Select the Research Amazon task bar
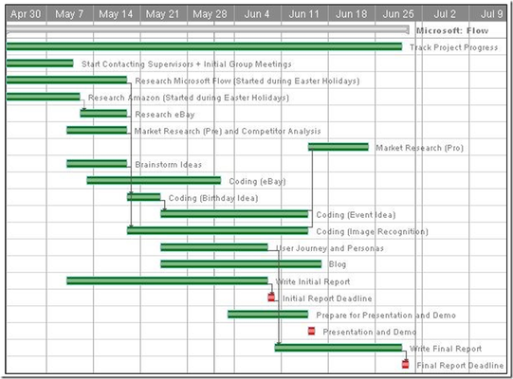This screenshot has width=513, height=379. [x=43, y=97]
